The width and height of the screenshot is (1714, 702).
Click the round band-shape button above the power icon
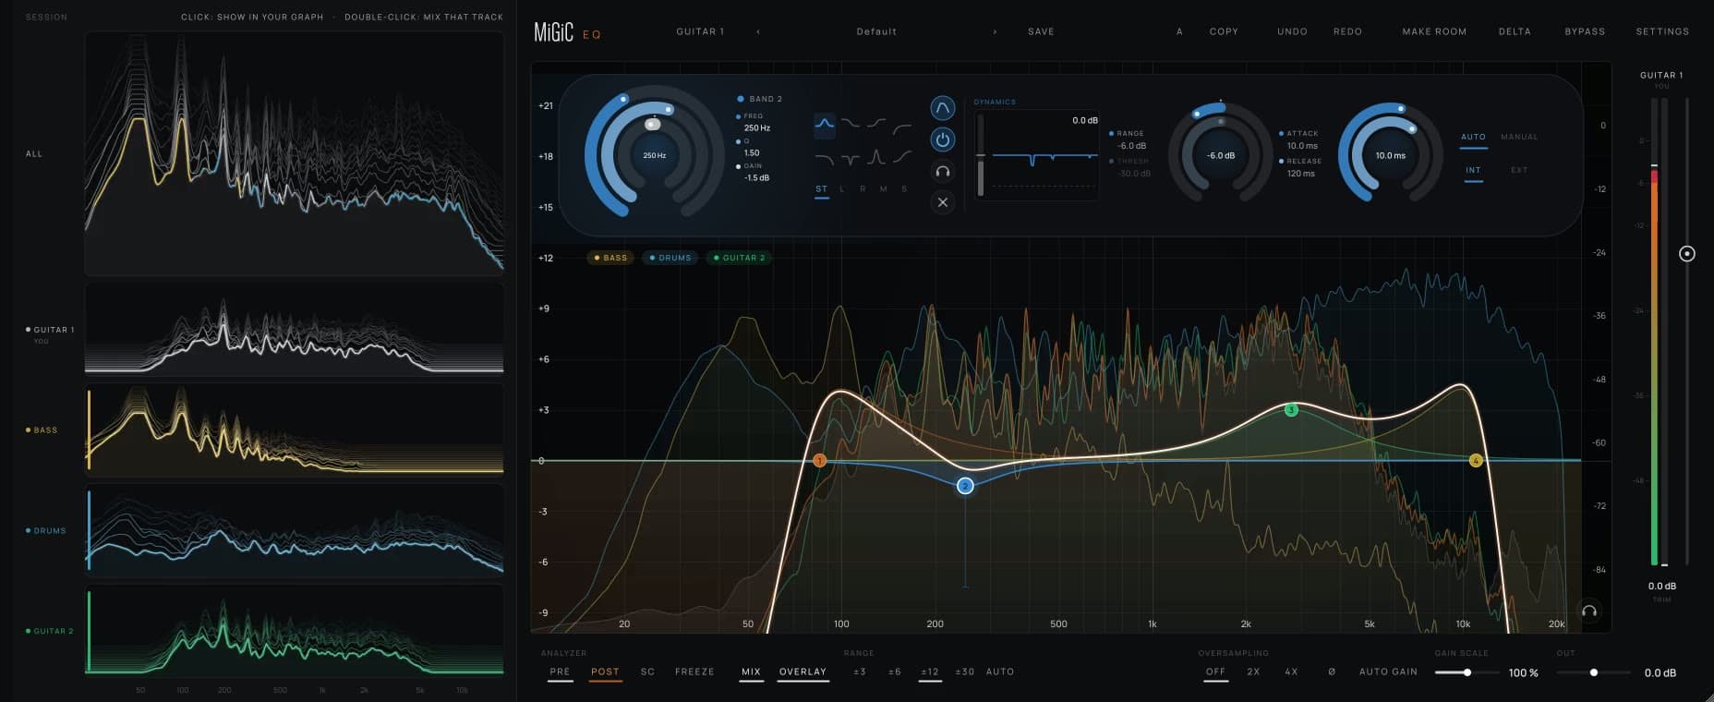point(942,109)
